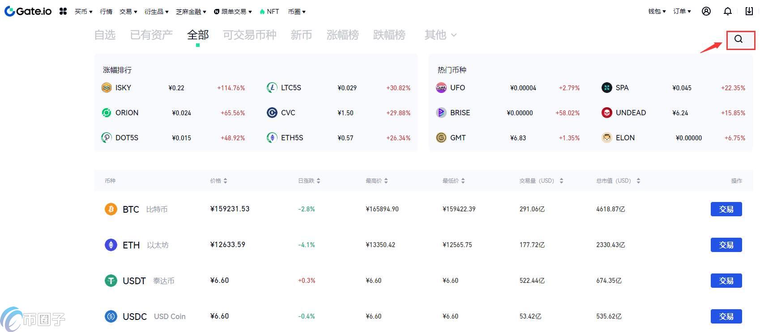Switch to the 涨幅榜 tab
The width and height of the screenshot is (760, 332).
click(343, 35)
